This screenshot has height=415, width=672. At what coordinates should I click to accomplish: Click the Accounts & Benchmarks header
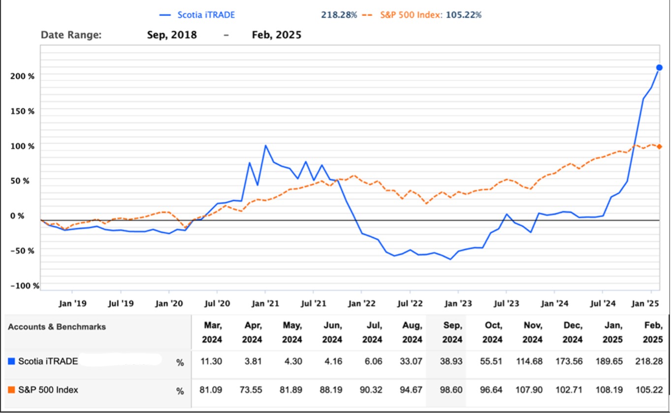[x=57, y=326]
